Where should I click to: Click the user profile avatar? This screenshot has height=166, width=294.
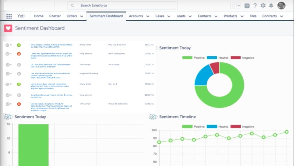pyautogui.click(x=281, y=6)
